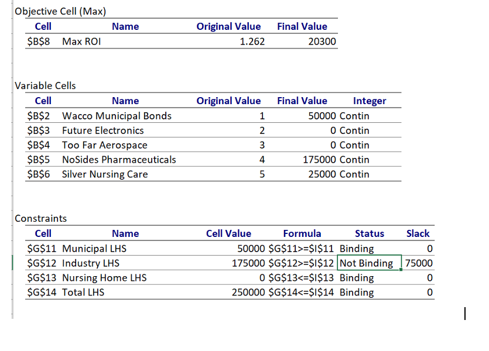
Task: Select the Variable Cells section title
Action: [x=45, y=85]
